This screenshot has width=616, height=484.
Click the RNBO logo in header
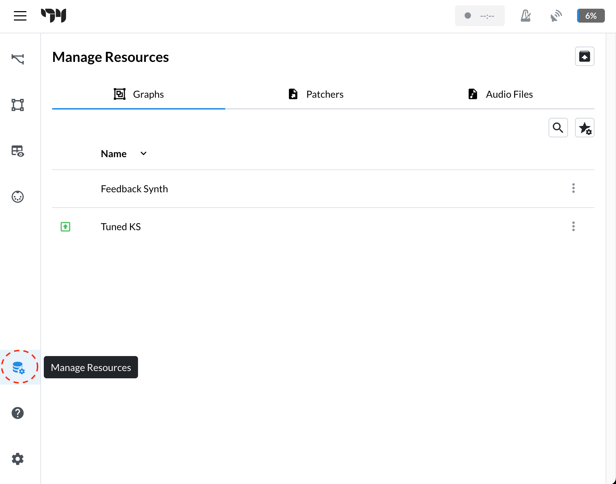[x=54, y=16]
